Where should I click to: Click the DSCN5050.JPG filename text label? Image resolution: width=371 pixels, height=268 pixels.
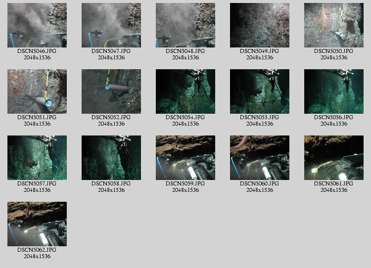[x=334, y=51]
